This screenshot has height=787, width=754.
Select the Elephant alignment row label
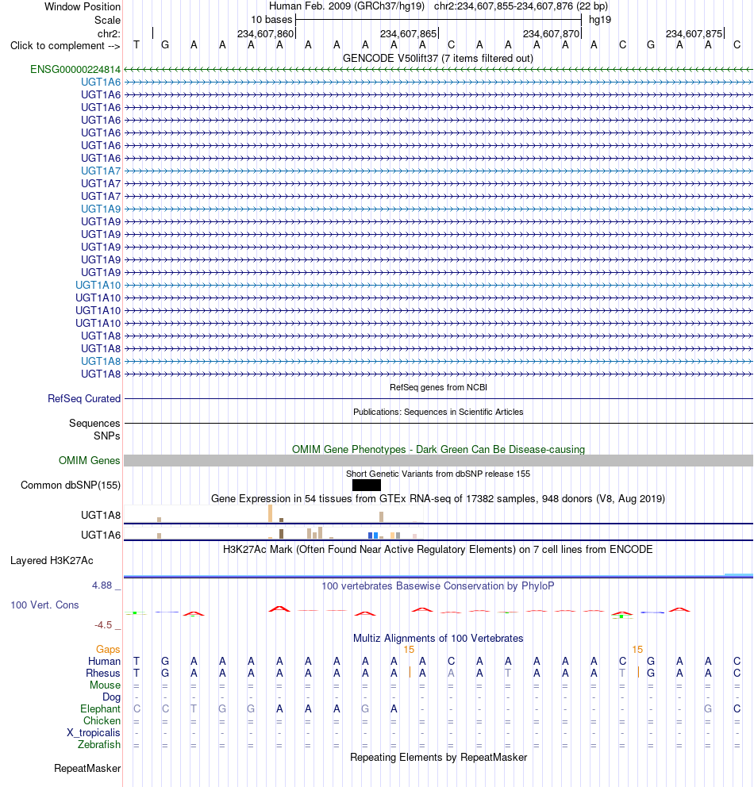100,708
